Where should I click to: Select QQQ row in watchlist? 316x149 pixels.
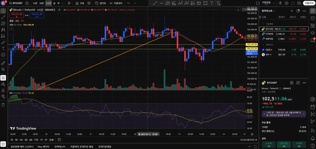pos(284,49)
